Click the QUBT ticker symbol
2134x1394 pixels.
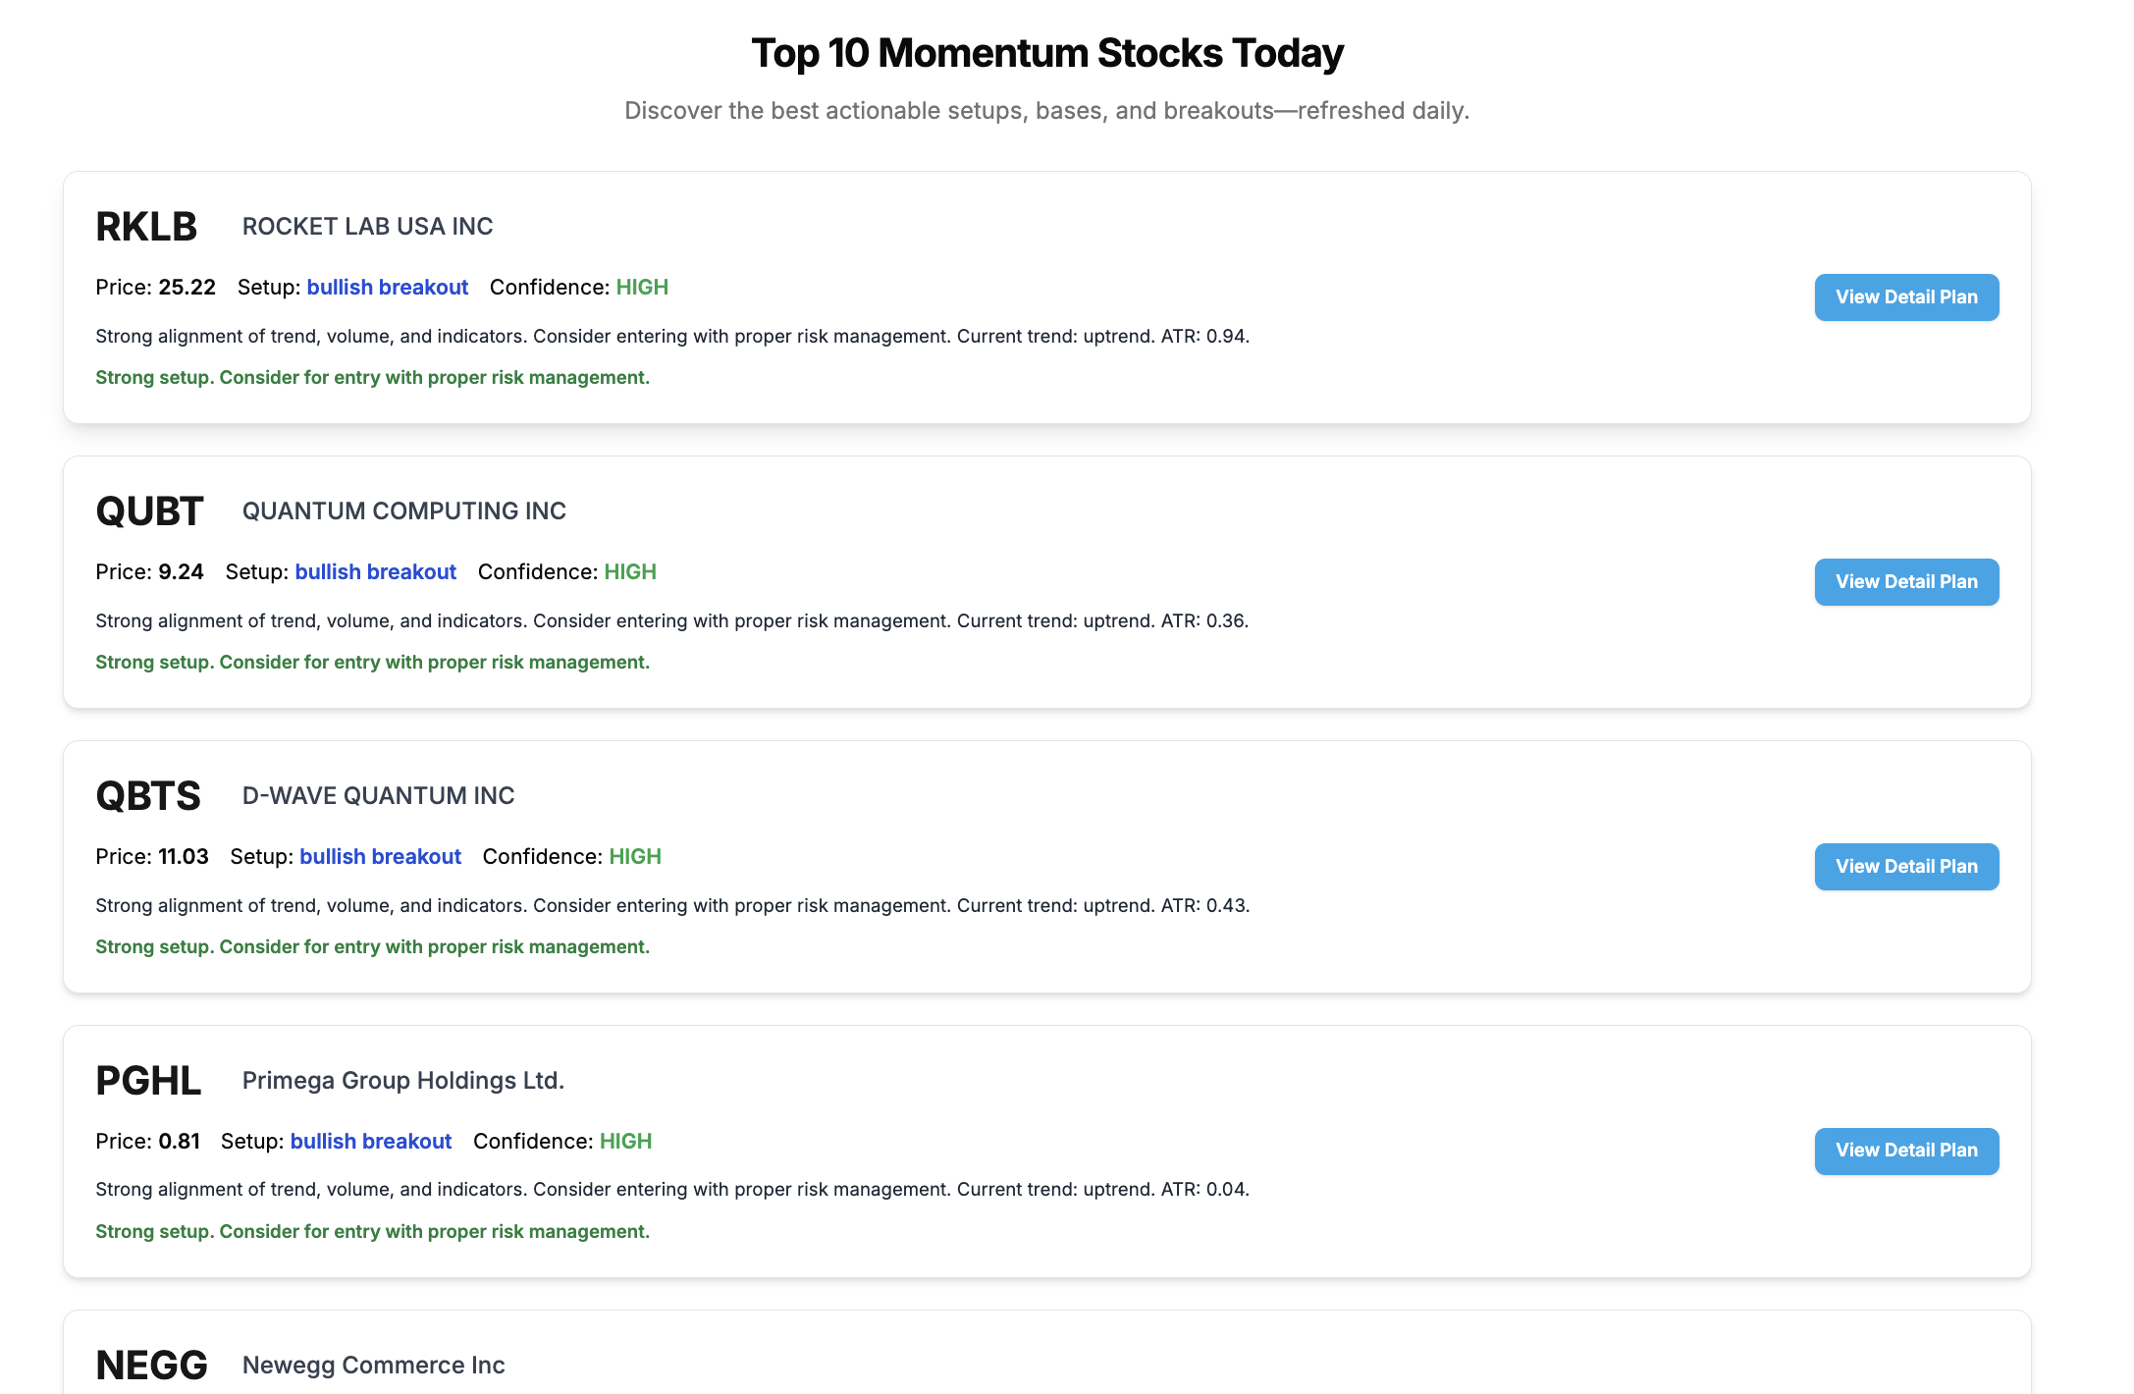pyautogui.click(x=149, y=511)
